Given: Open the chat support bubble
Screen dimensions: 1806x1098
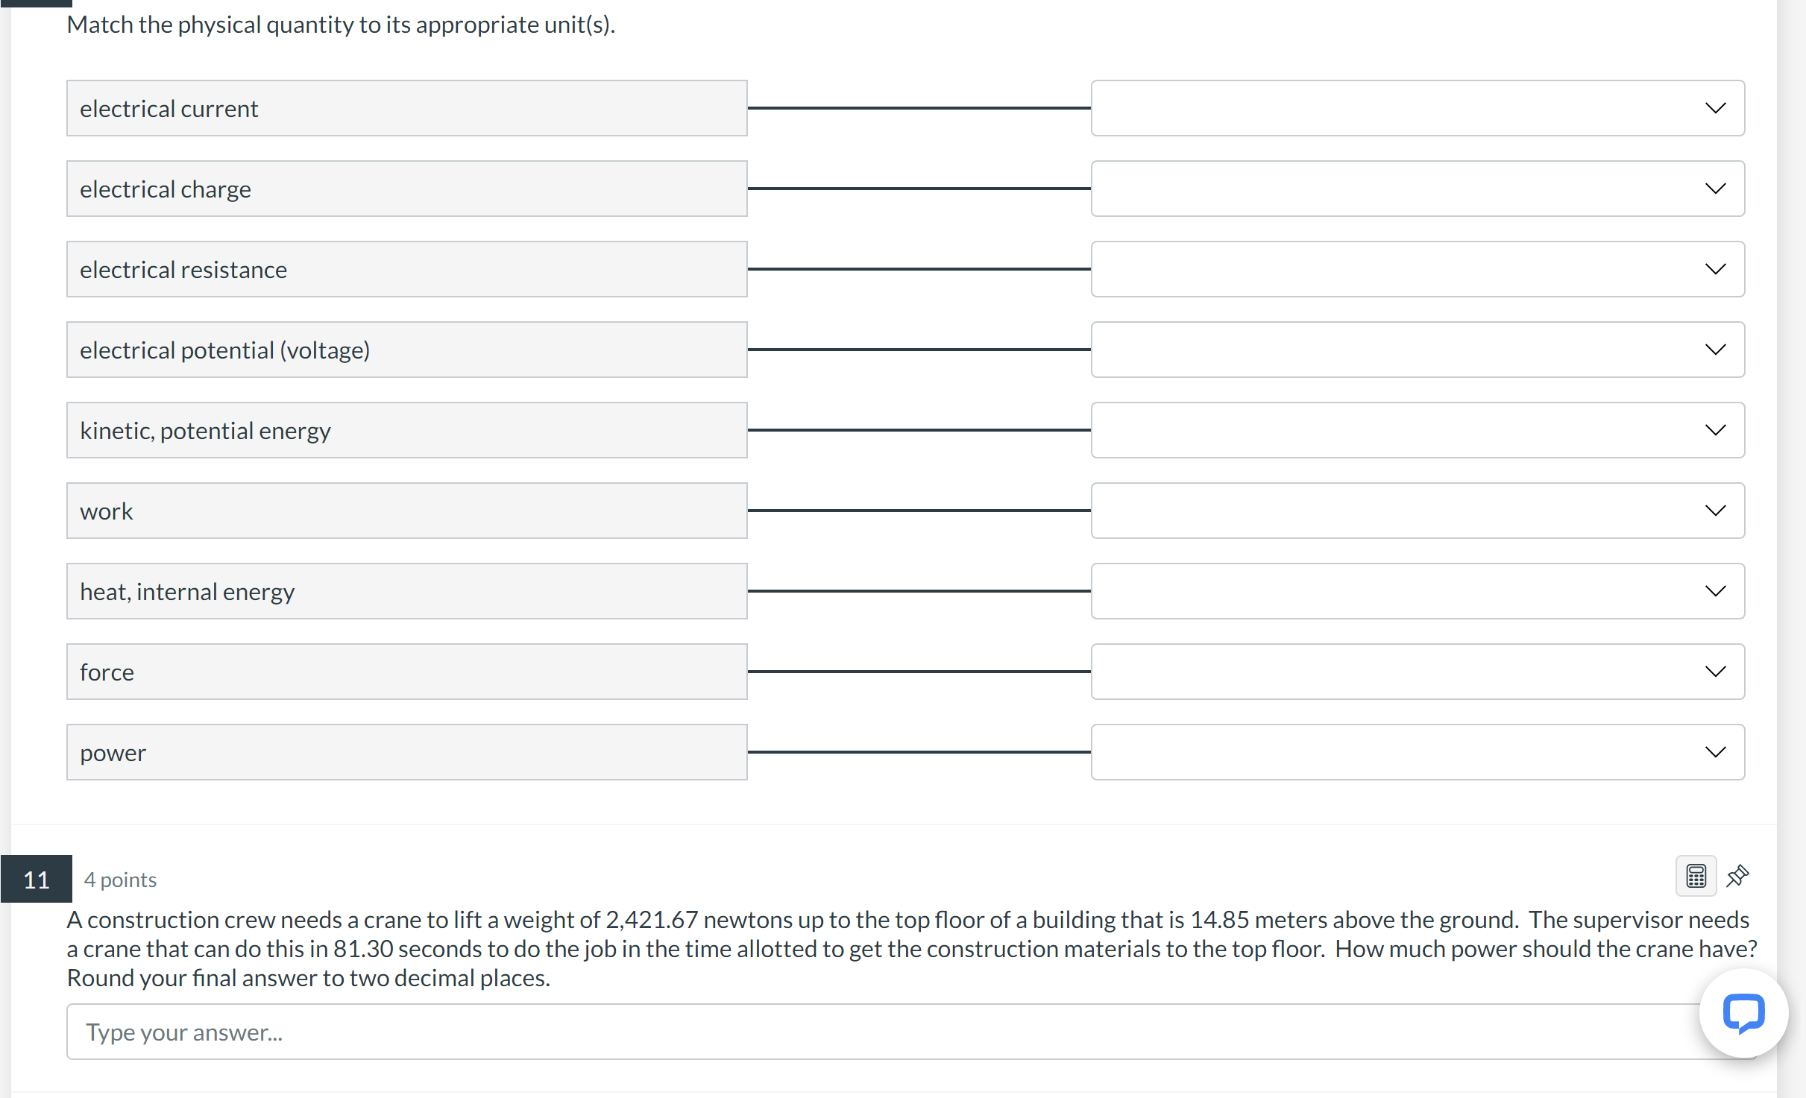Looking at the screenshot, I should coord(1744,1013).
